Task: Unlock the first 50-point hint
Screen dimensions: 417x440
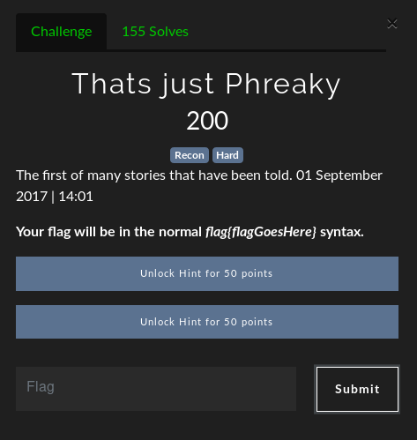Action: click(207, 273)
